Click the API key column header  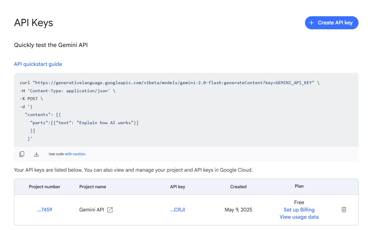click(x=178, y=187)
